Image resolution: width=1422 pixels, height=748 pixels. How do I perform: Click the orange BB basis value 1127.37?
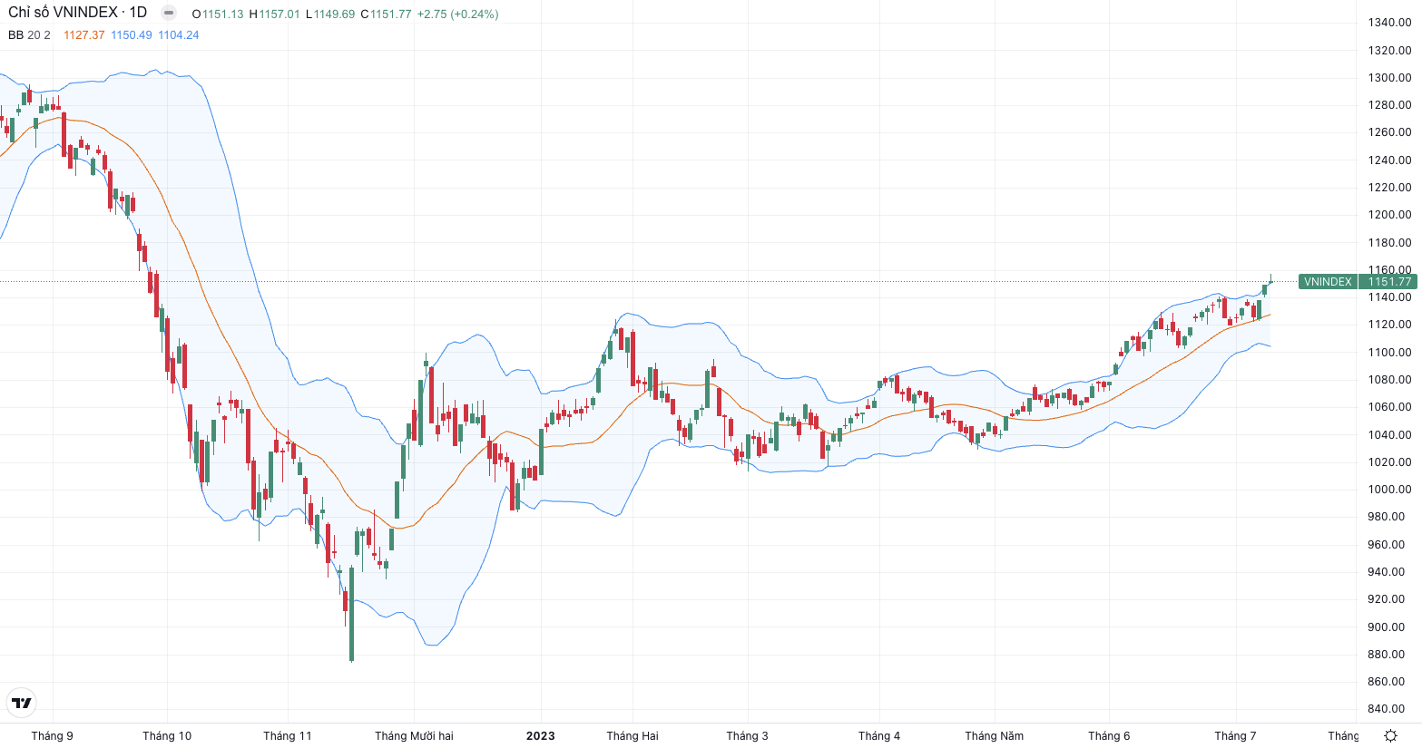(x=83, y=35)
